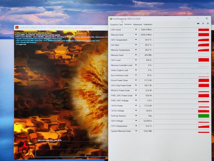Image resolution: width=214 pixels, height=161 pixels.
Task: Click the GPU-Z app icon in title bar
Action: click(111, 19)
